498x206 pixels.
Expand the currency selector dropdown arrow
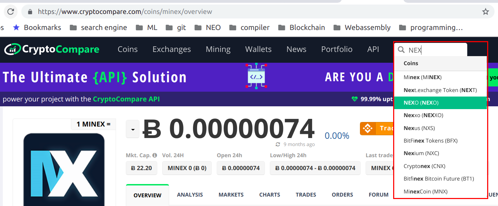(x=132, y=129)
